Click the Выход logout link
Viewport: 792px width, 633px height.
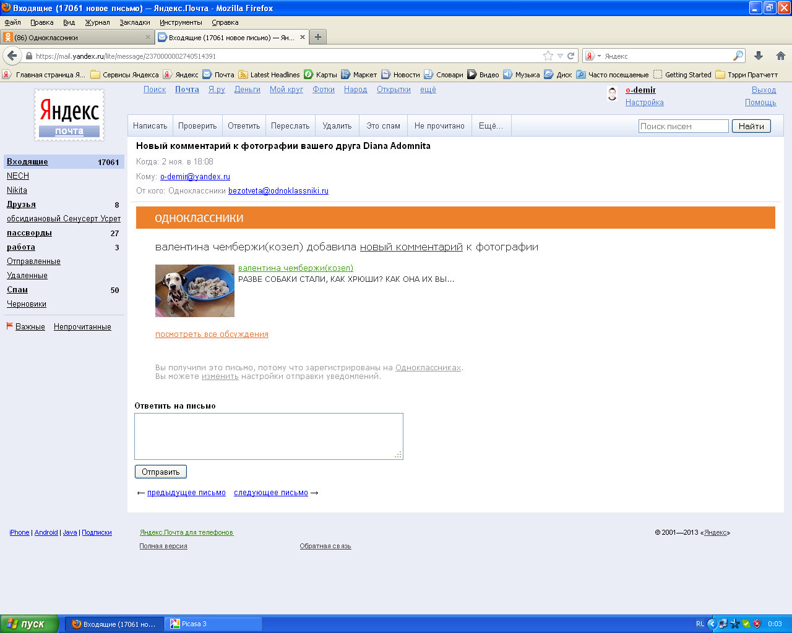tap(764, 90)
